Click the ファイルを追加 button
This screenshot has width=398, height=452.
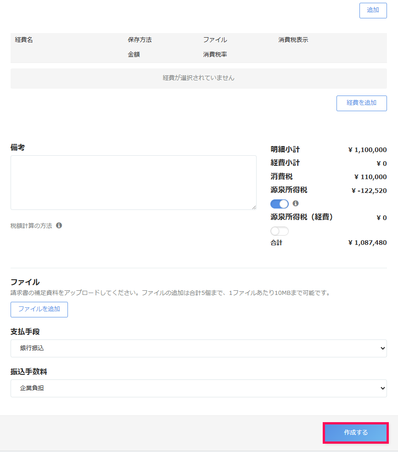pyautogui.click(x=39, y=309)
